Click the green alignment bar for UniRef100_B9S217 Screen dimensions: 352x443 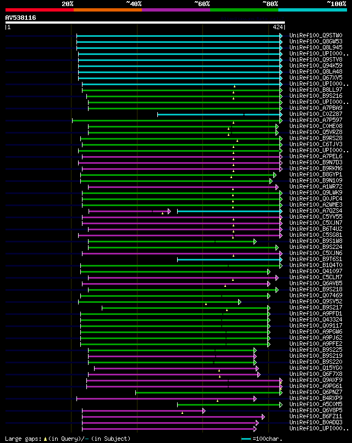coord(186,308)
